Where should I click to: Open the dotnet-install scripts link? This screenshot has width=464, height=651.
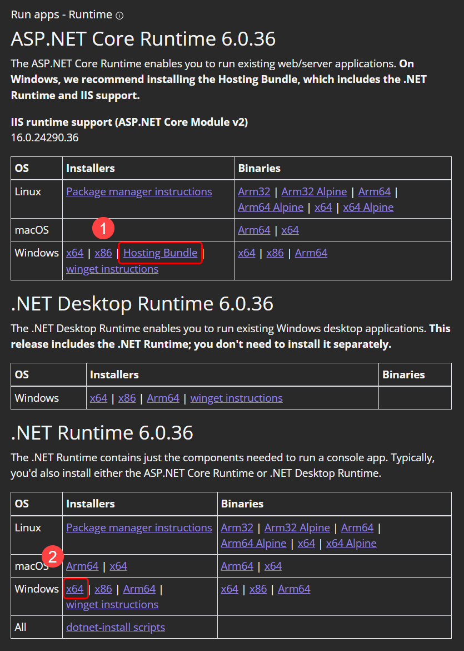tap(115, 627)
